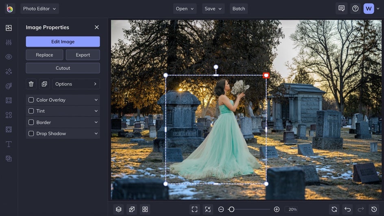
Task: Toggle the Border checkbox
Action: [31, 122]
